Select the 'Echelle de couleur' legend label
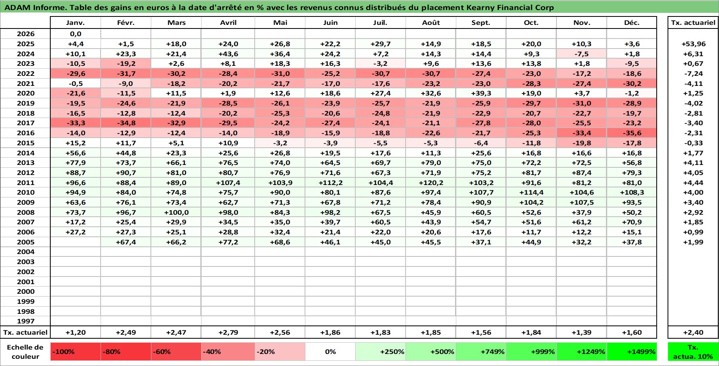The image size is (719, 366). tap(25, 352)
